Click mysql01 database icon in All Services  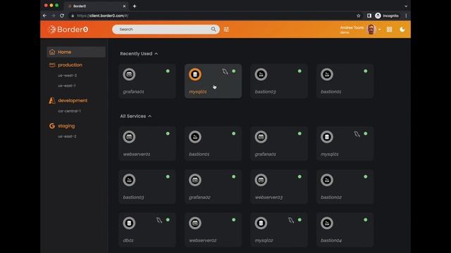pyautogui.click(x=327, y=137)
